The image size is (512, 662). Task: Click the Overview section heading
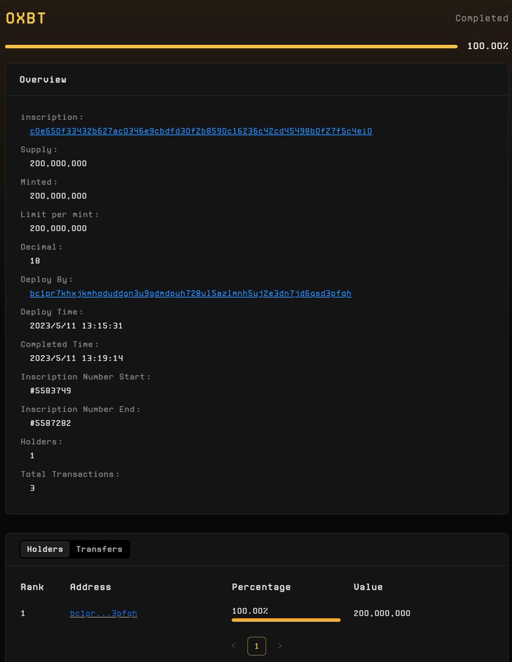[43, 79]
